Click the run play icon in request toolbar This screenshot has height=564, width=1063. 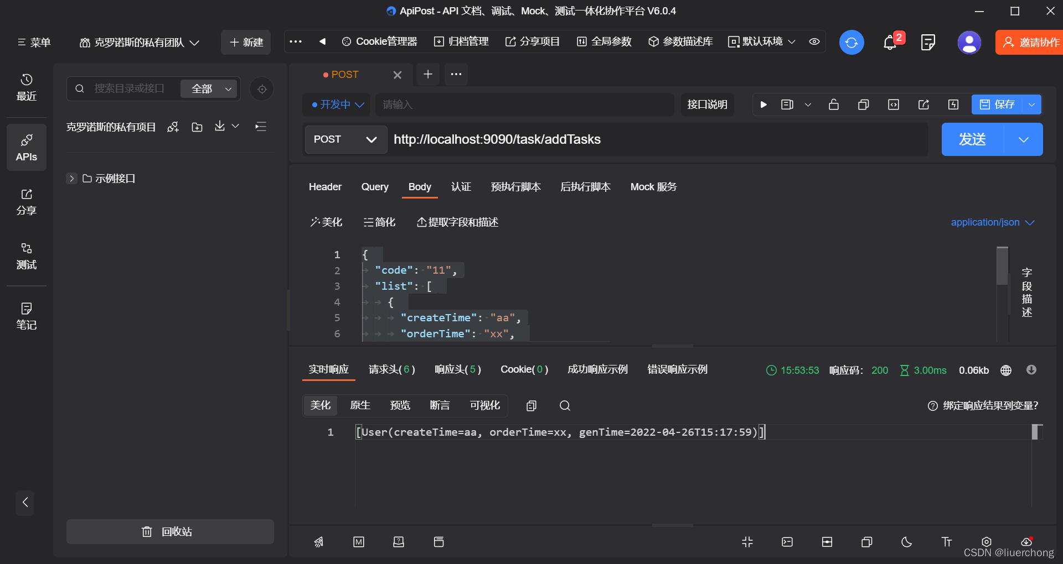(x=763, y=105)
